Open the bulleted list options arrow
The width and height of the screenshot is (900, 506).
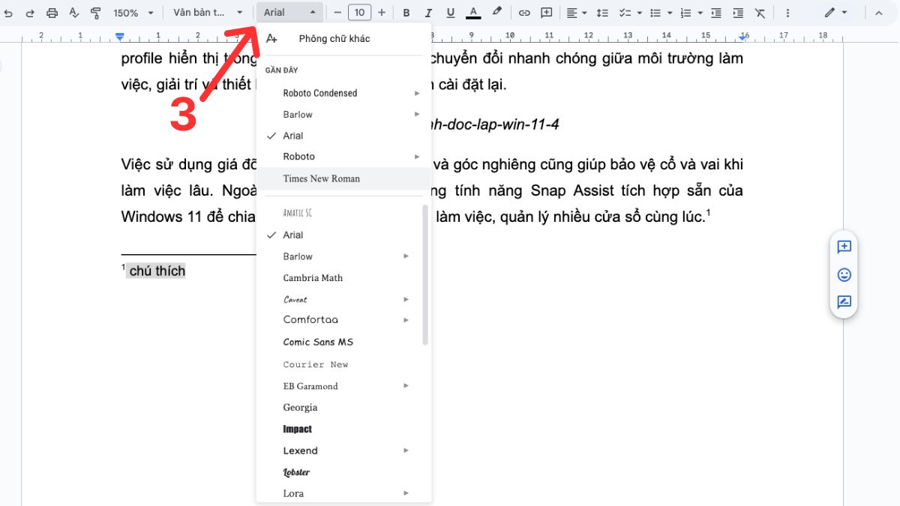(x=668, y=13)
